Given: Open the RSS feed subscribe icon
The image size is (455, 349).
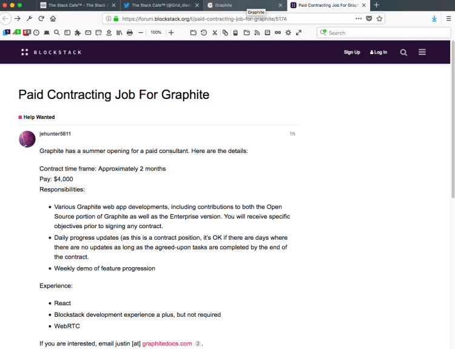Looking at the screenshot, I should coord(257,33).
